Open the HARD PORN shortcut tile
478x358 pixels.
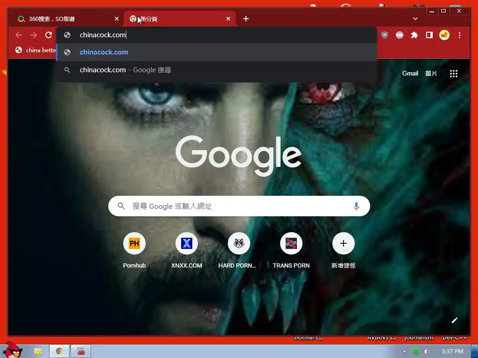[239, 251]
